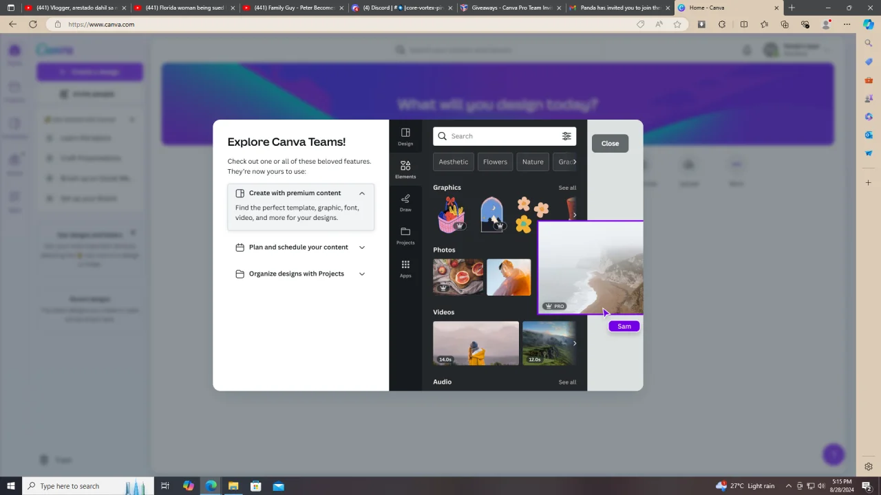Go back in the browser
The height and width of the screenshot is (495, 881).
point(12,24)
